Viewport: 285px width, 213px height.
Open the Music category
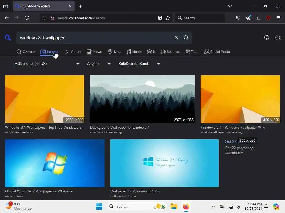point(134,52)
